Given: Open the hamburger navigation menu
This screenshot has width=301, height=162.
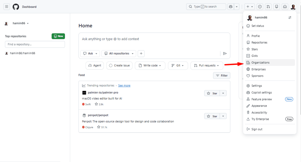Looking at the screenshot, I should (x=6, y=7).
